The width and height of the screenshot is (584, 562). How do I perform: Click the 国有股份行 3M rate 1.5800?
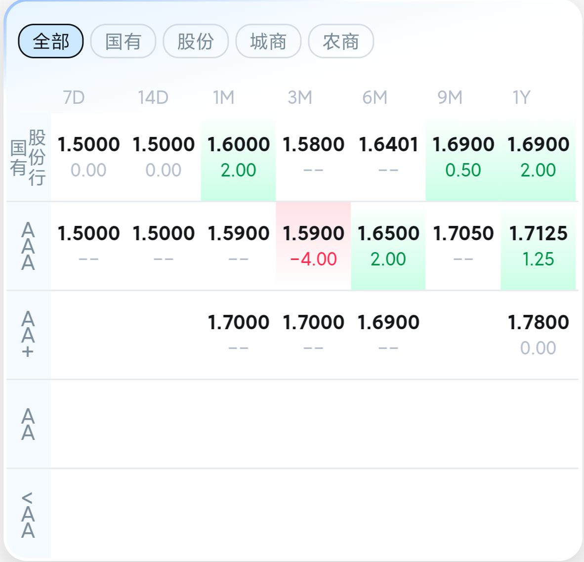313,145
